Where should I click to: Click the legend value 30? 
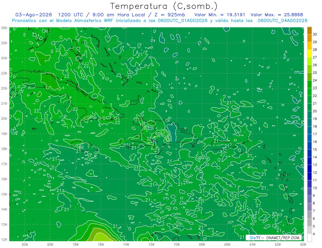[315, 34]
